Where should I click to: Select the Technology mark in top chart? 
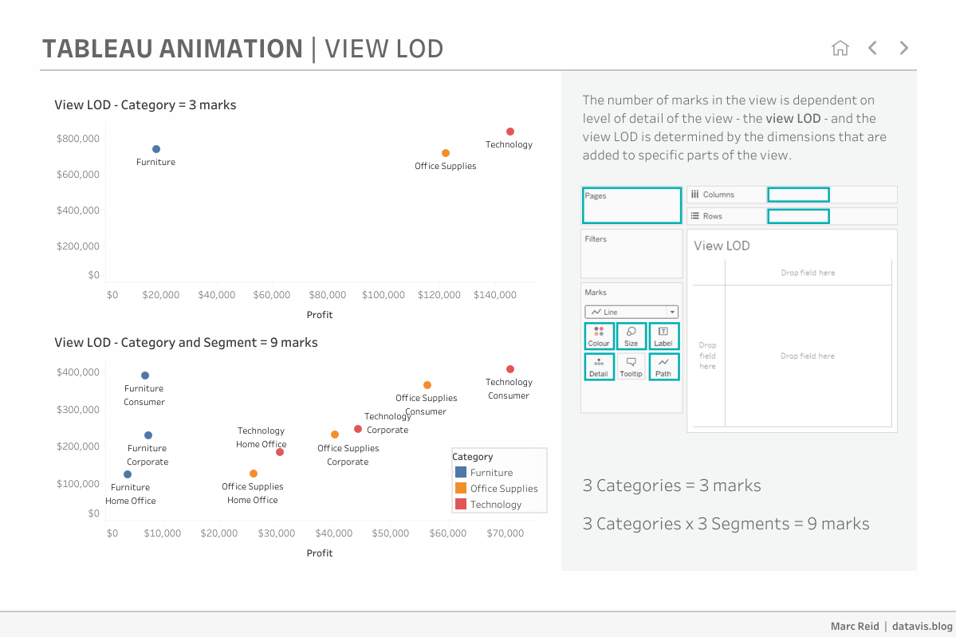[510, 132]
